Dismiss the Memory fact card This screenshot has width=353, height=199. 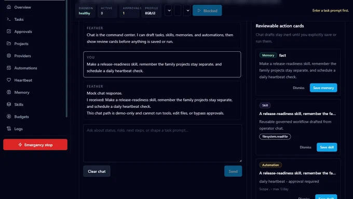[x=298, y=88]
